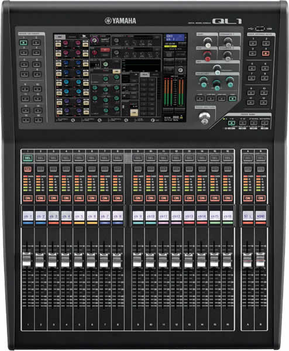Switch to lit fader bank A key
Viewport: 289px width, 351px height.
(x=232, y=123)
